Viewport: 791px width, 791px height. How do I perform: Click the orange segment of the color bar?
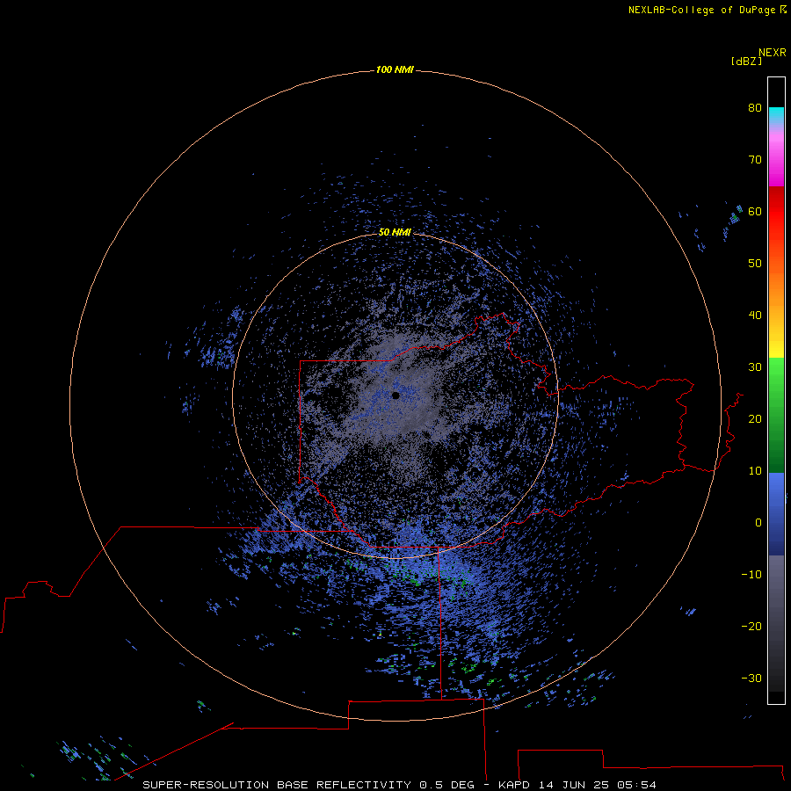point(776,293)
